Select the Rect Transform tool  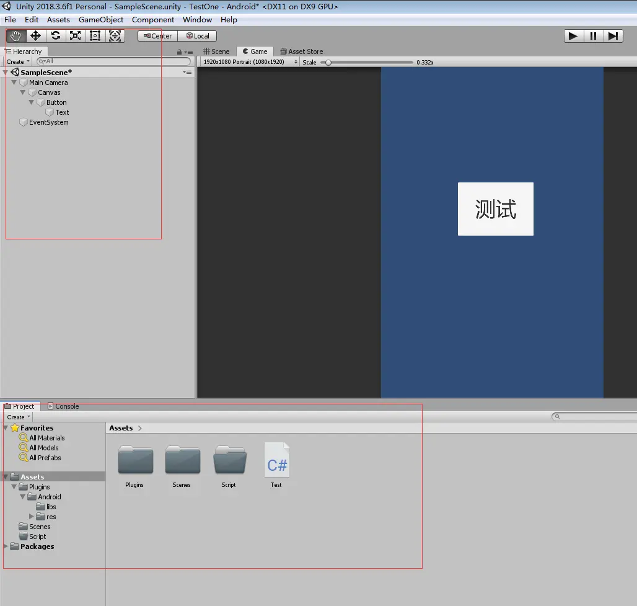tap(95, 36)
